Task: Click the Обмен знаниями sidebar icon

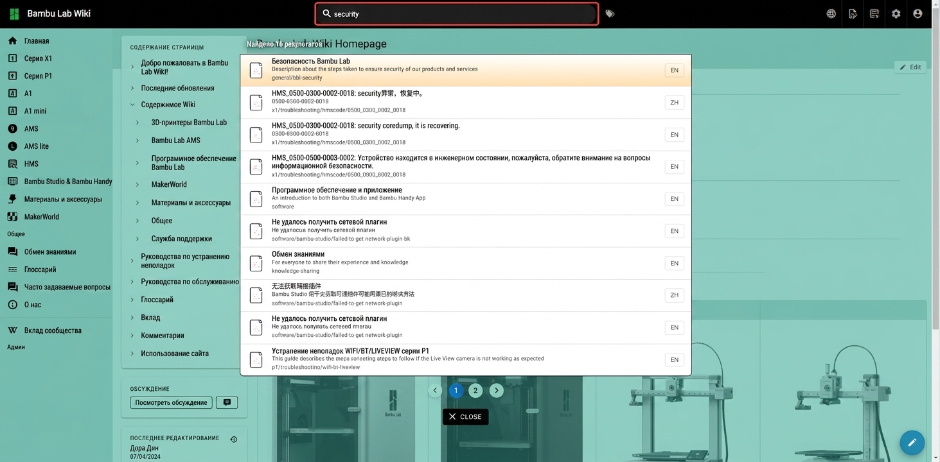Action: tap(12, 252)
